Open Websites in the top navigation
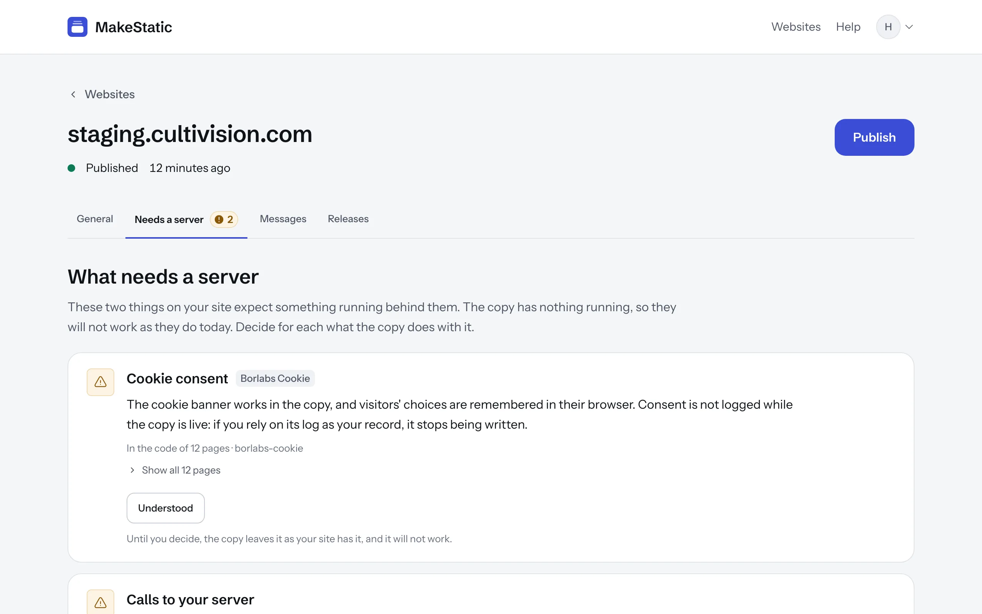Image resolution: width=982 pixels, height=614 pixels. pos(796,27)
